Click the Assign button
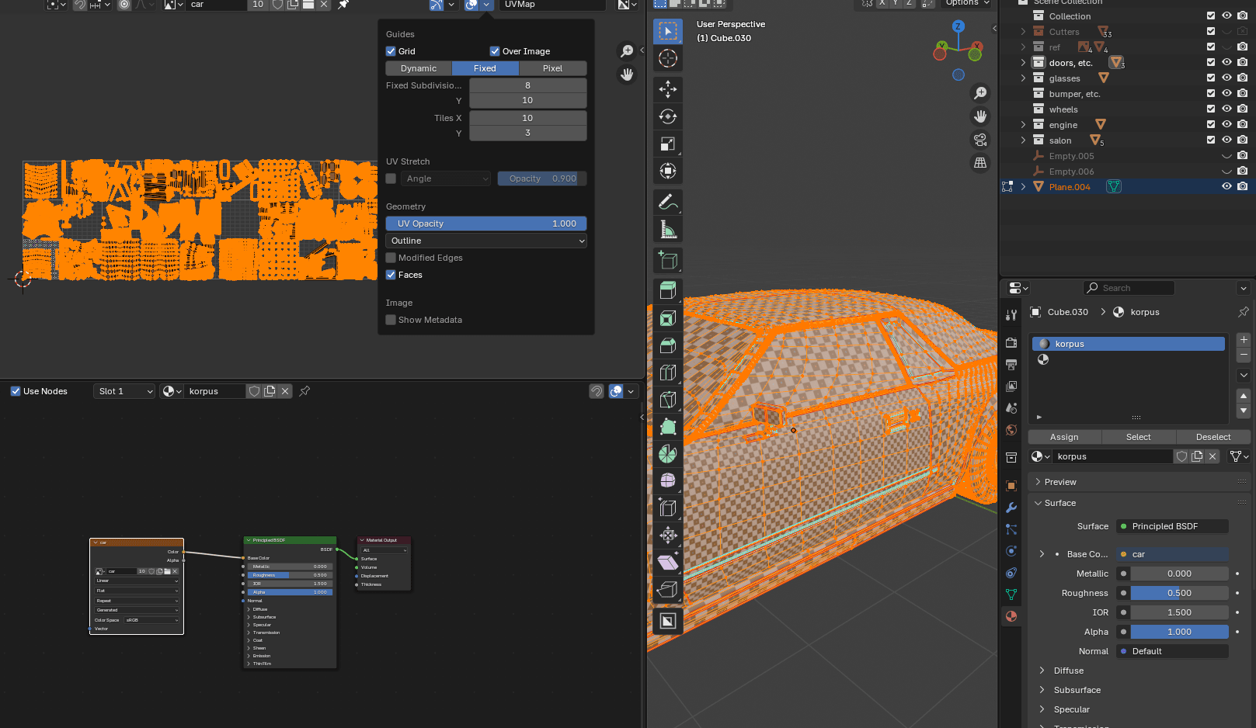This screenshot has height=728, width=1256. 1064,437
